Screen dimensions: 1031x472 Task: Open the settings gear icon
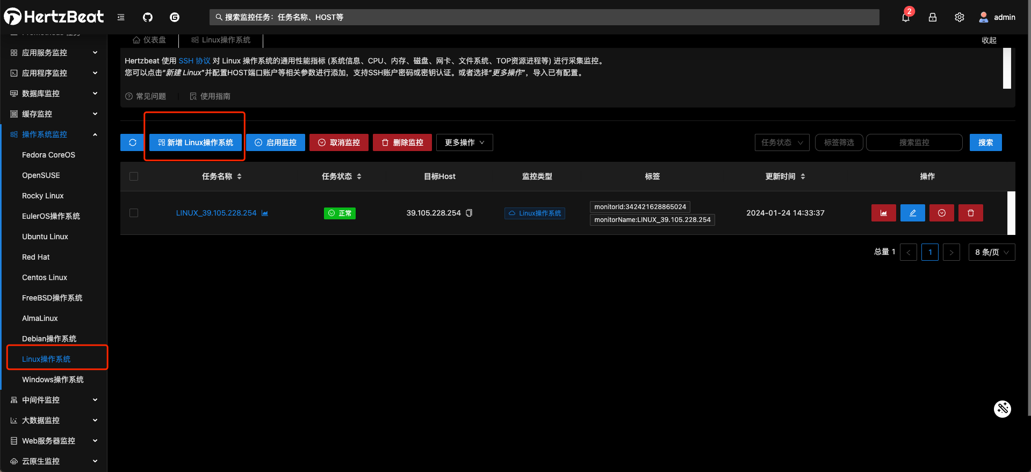(960, 17)
